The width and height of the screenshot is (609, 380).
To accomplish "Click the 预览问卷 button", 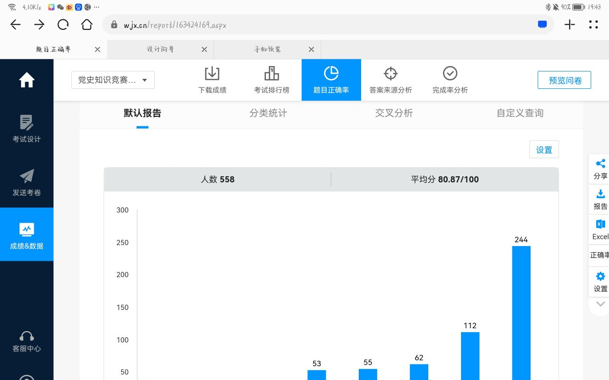I will click(x=564, y=80).
